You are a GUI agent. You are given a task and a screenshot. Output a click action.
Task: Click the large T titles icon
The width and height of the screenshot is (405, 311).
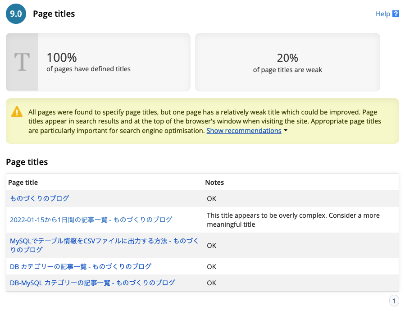coord(22,62)
